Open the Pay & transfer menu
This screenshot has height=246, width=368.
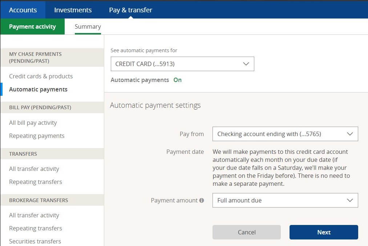pyautogui.click(x=130, y=10)
